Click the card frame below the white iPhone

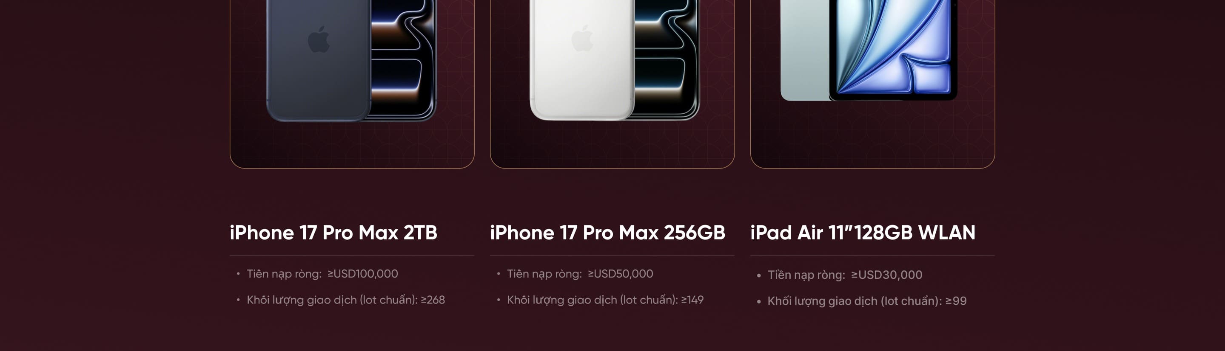click(612, 145)
